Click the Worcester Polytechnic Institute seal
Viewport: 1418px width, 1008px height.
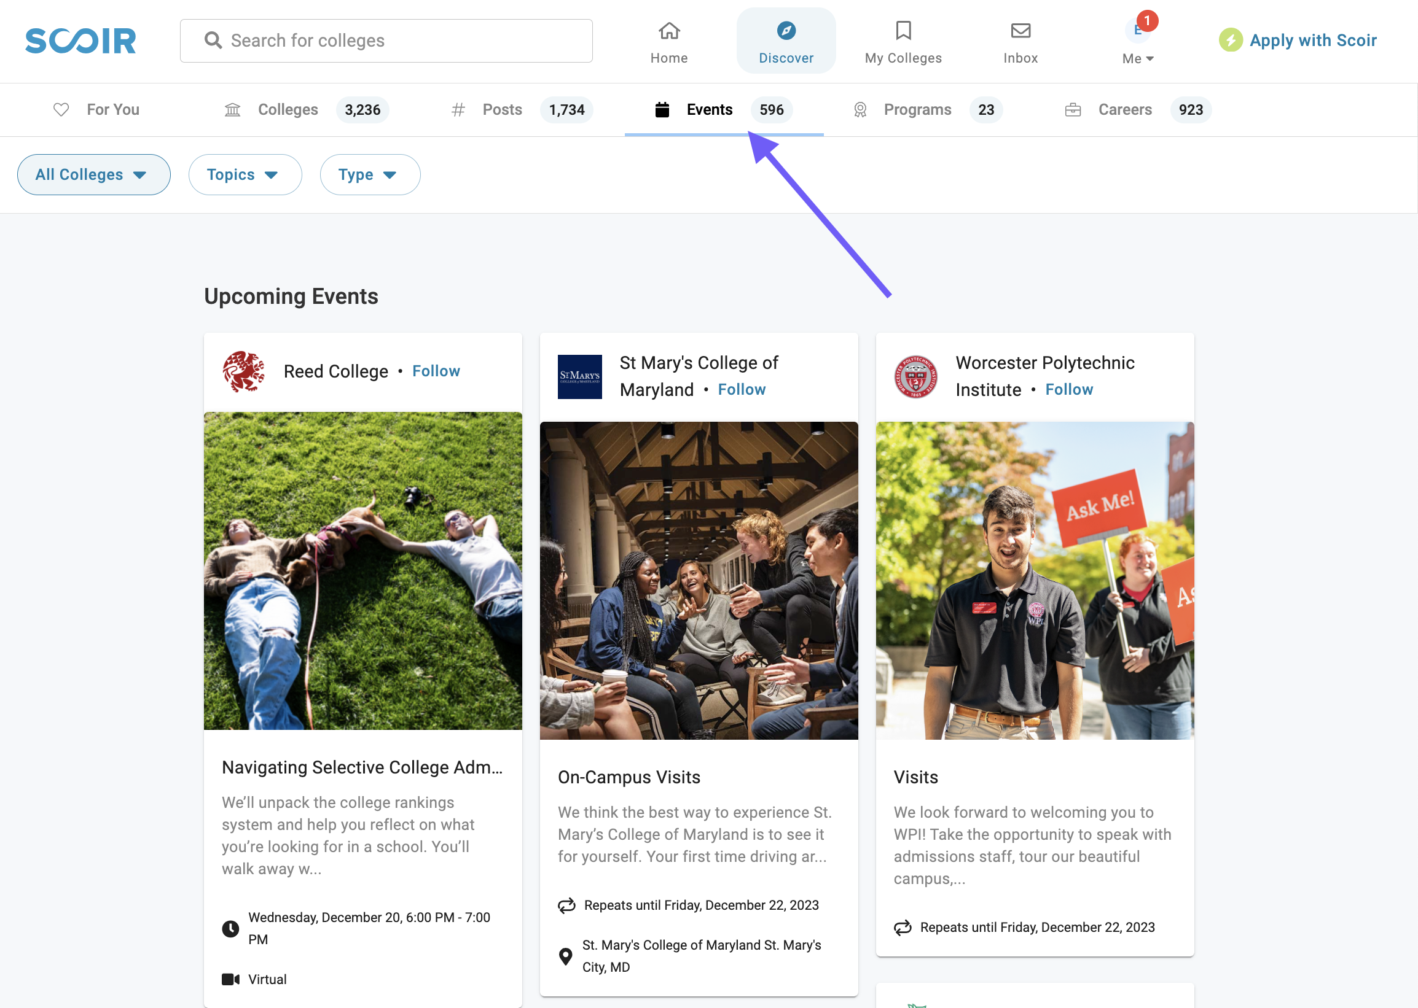(915, 376)
